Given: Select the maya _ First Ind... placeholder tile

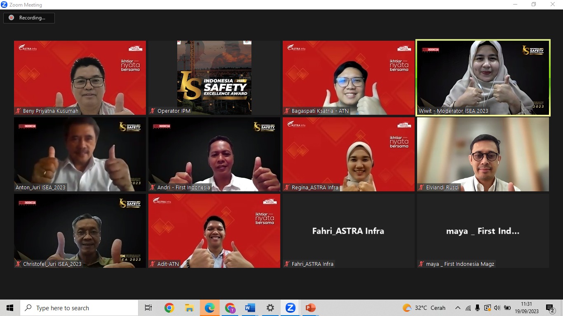Looking at the screenshot, I should pos(483,231).
